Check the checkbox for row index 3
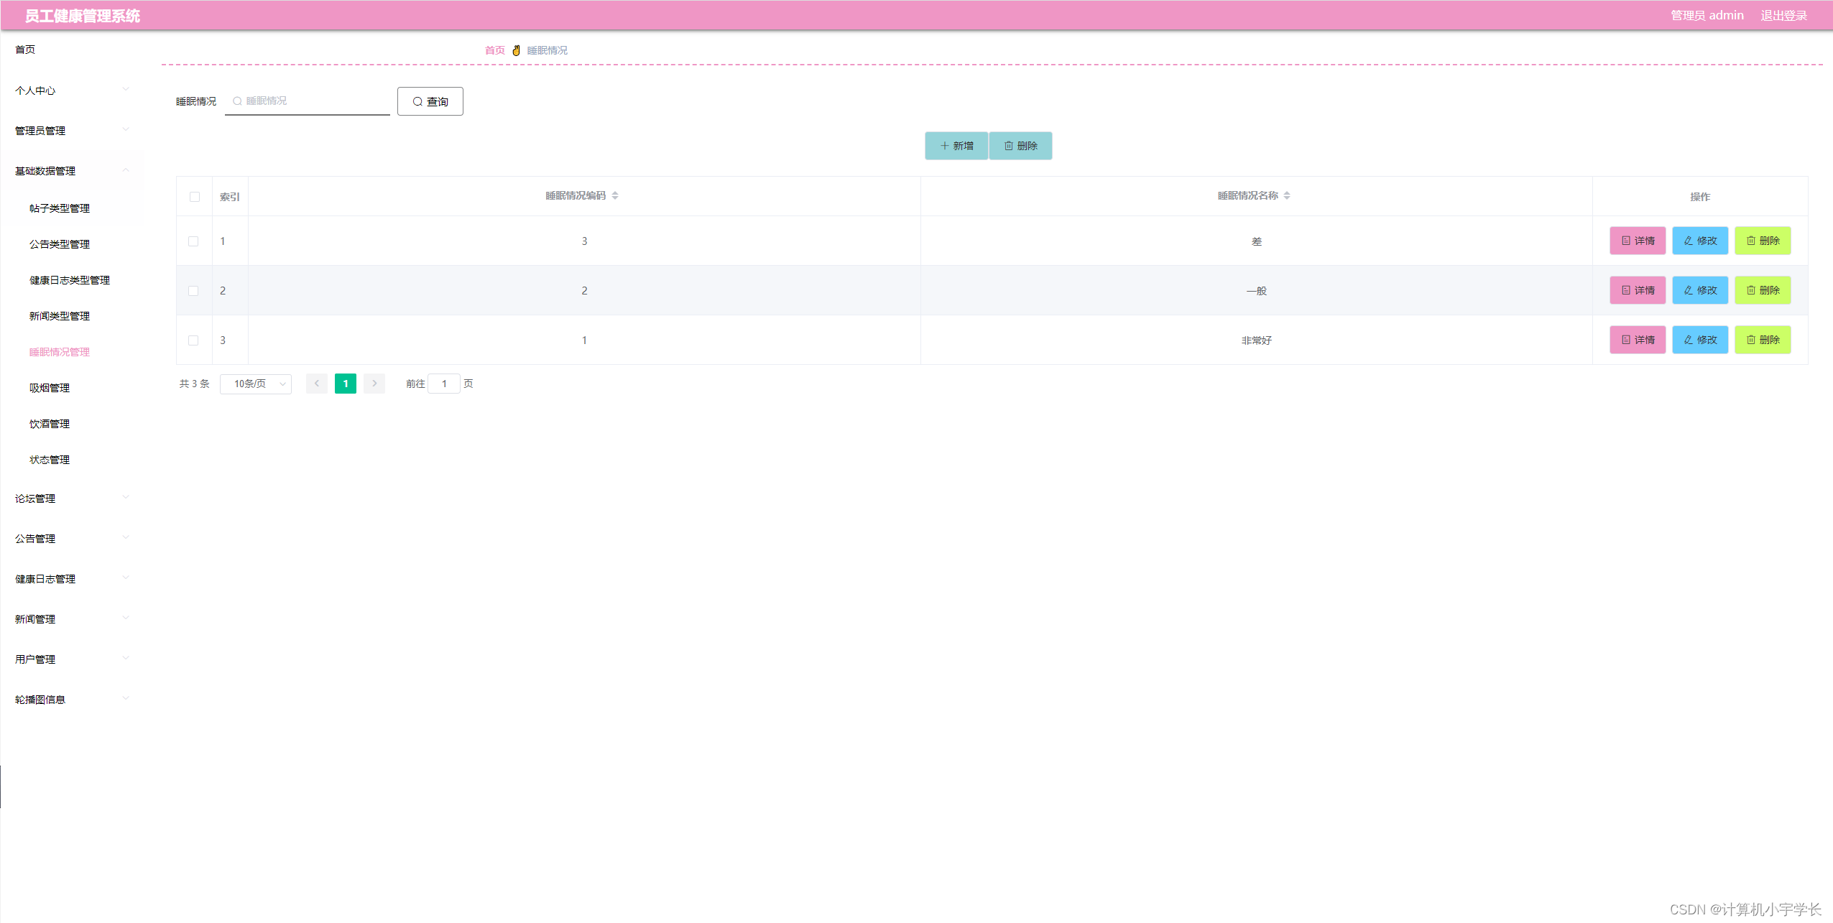1833x923 pixels. [193, 340]
